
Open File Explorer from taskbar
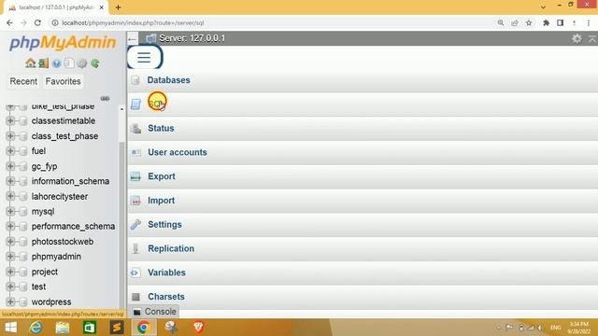pyautogui.click(x=63, y=328)
